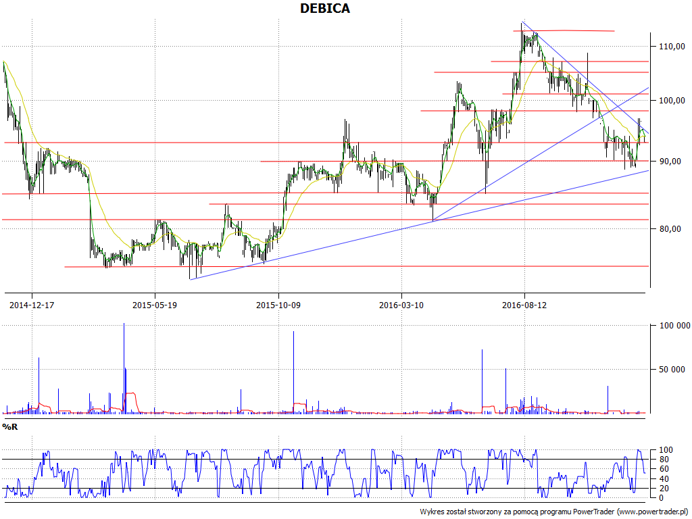The height and width of the screenshot is (519, 692).
Task: Click the 100 000 volume axis label
Action: (x=674, y=326)
